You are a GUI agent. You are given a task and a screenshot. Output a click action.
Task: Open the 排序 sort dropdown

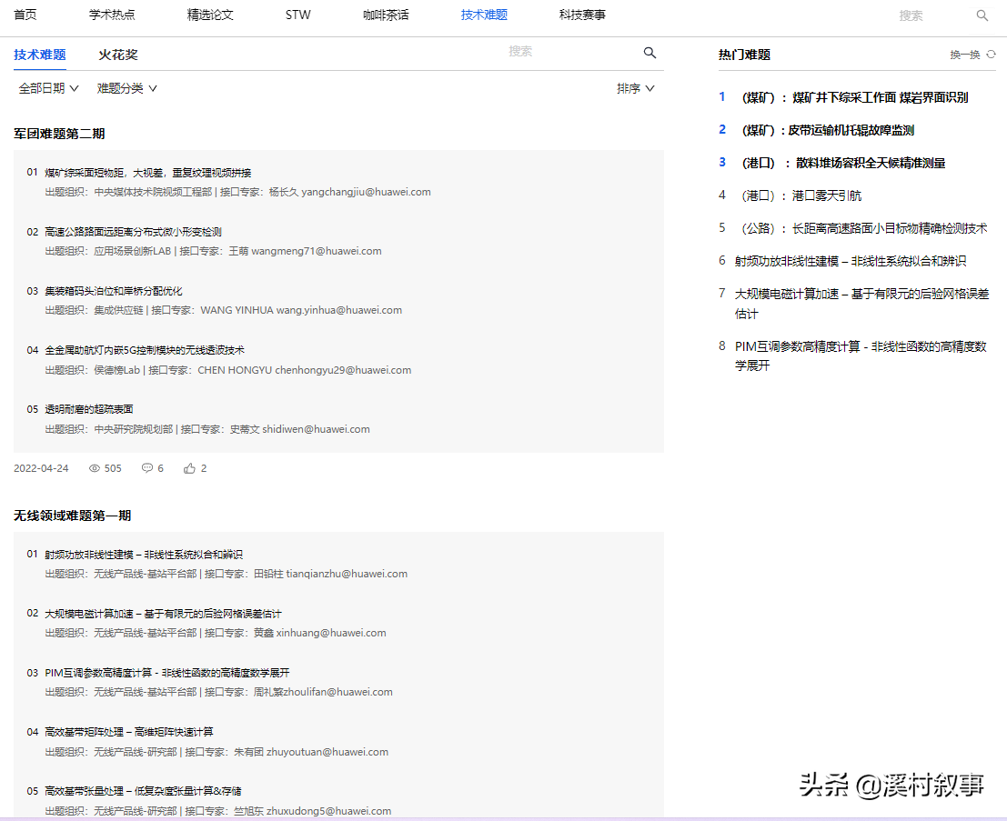pos(635,88)
